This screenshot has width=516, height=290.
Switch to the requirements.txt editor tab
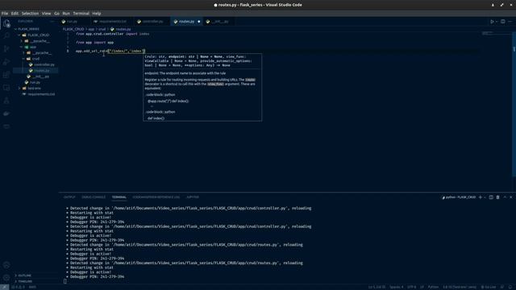click(113, 22)
